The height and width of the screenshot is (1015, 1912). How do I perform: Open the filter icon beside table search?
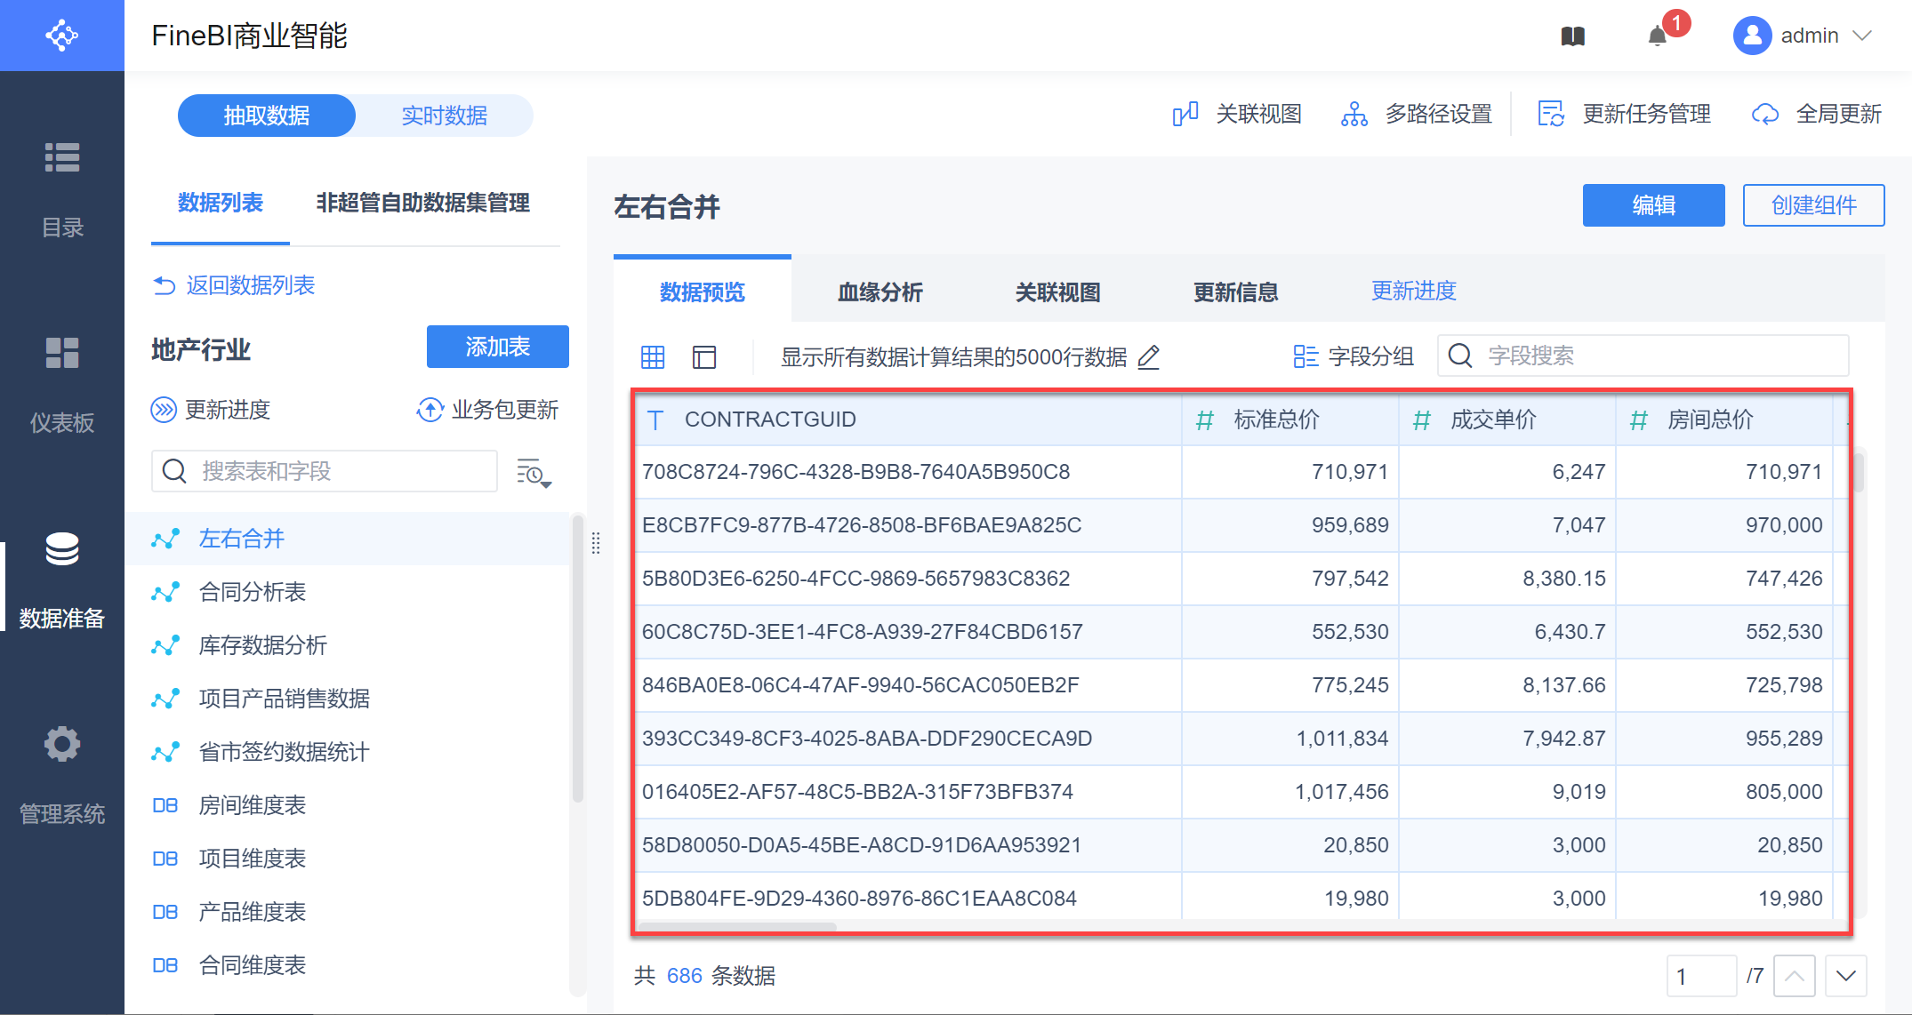click(534, 473)
